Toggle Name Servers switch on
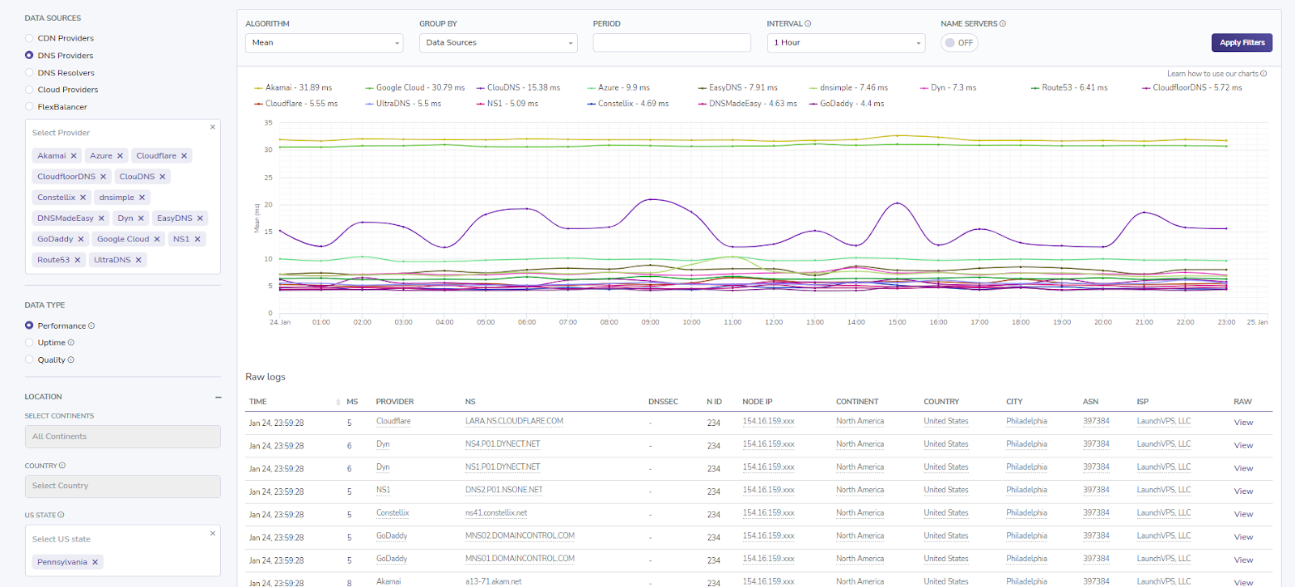The width and height of the screenshot is (1295, 587). tap(959, 43)
